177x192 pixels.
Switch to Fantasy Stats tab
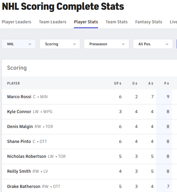click(x=149, y=22)
